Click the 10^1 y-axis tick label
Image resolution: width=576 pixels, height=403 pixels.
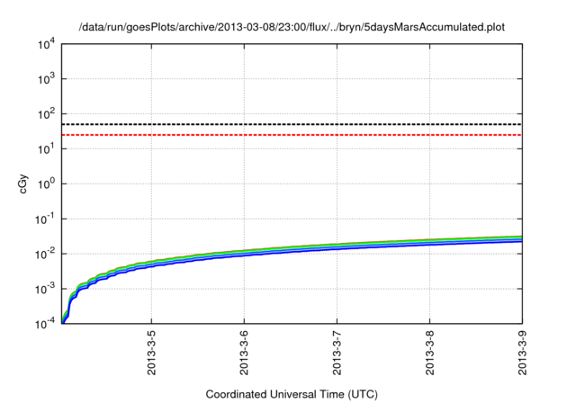click(x=46, y=149)
